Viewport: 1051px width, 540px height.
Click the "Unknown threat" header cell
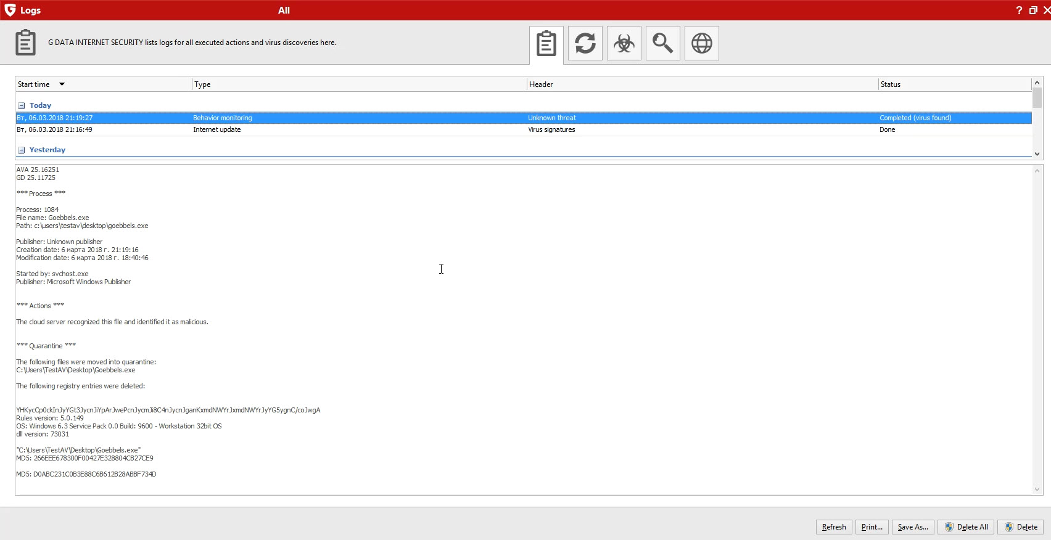click(552, 118)
